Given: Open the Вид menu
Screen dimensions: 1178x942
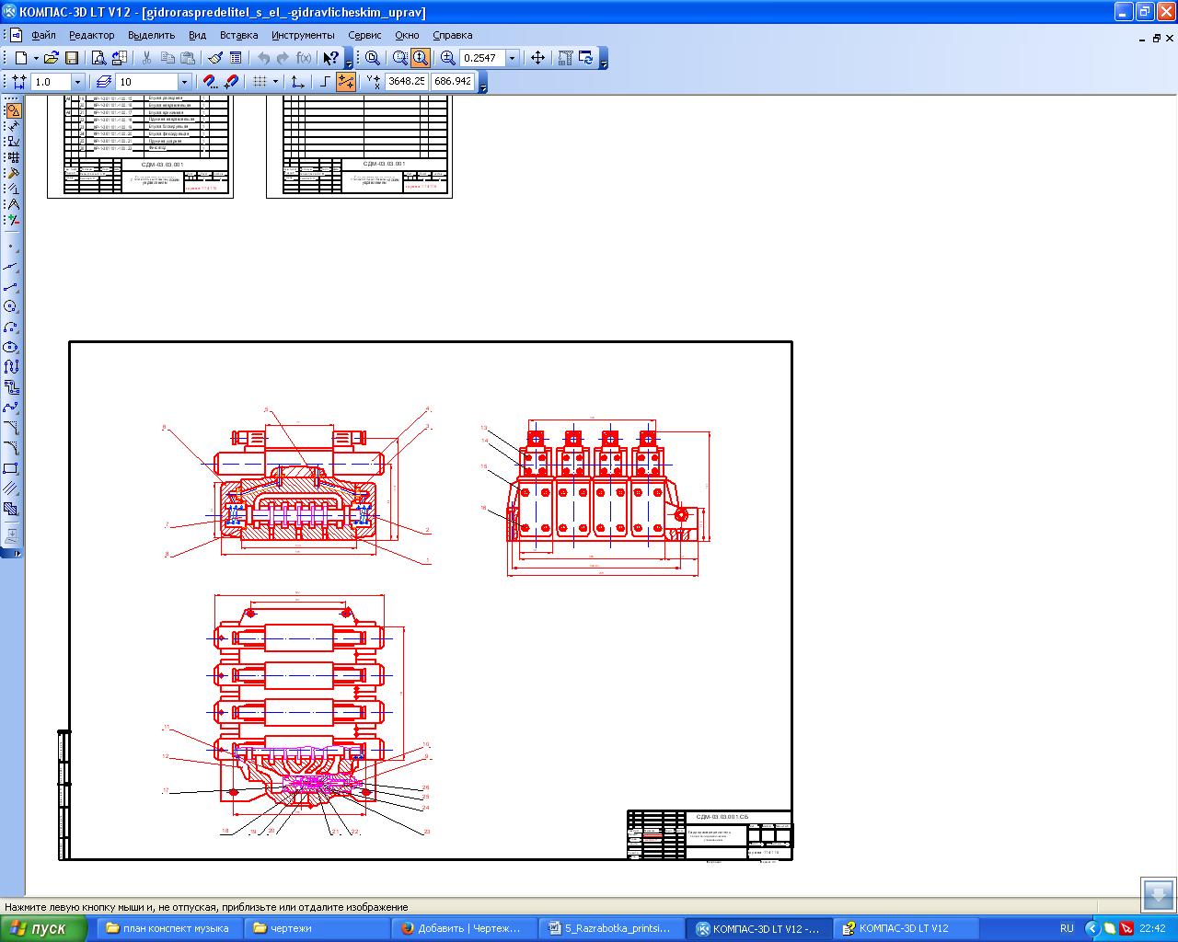Looking at the screenshot, I should tap(197, 35).
